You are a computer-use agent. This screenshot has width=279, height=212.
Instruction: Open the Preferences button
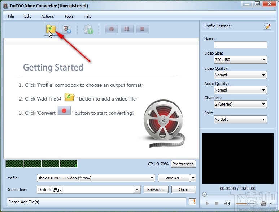tap(183, 164)
